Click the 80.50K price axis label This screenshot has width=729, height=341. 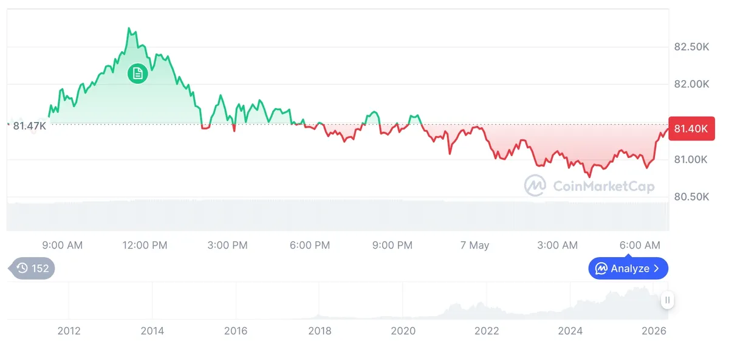click(x=691, y=197)
